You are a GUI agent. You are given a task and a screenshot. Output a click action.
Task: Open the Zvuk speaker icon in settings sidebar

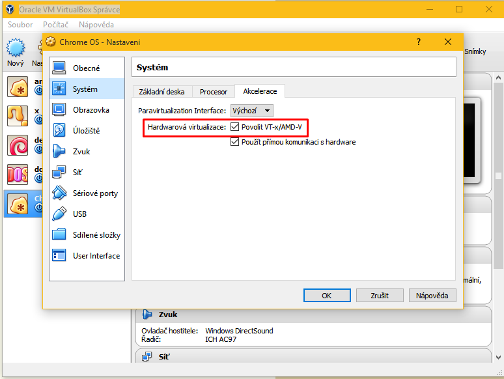coord(59,152)
